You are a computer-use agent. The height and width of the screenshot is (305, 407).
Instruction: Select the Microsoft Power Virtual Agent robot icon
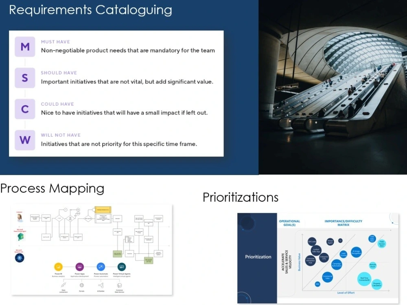[x=20, y=237]
